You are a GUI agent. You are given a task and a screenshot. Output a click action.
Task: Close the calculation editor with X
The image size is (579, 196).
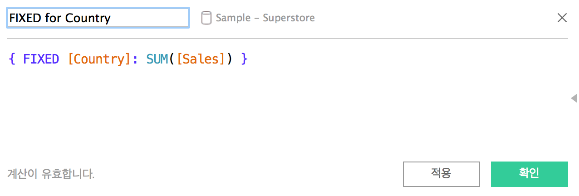(562, 18)
